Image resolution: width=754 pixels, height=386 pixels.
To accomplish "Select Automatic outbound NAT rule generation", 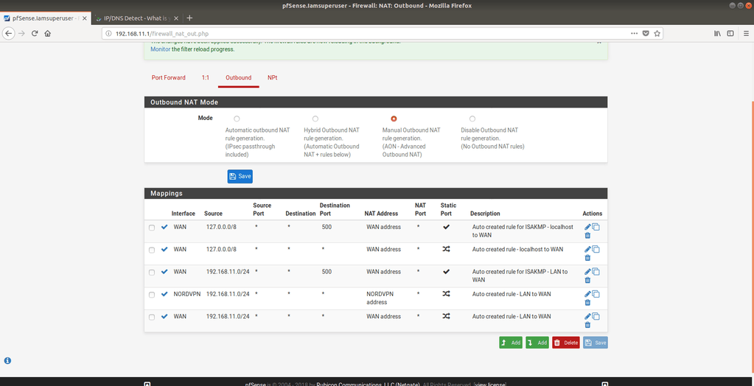I will [x=237, y=119].
